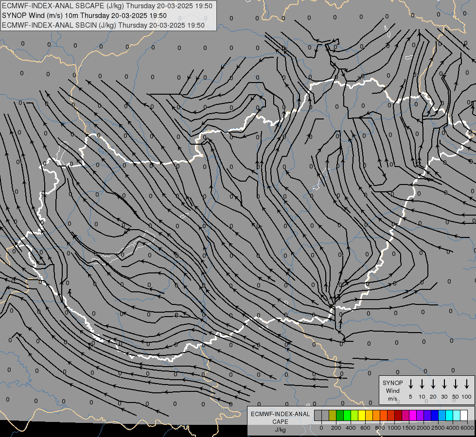The image size is (476, 437).
Task: Click the 400 label on CAPE scale
Action: click(x=351, y=428)
